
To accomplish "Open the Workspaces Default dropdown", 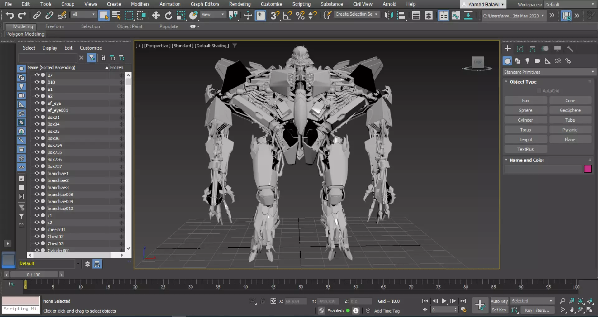I will [570, 4].
